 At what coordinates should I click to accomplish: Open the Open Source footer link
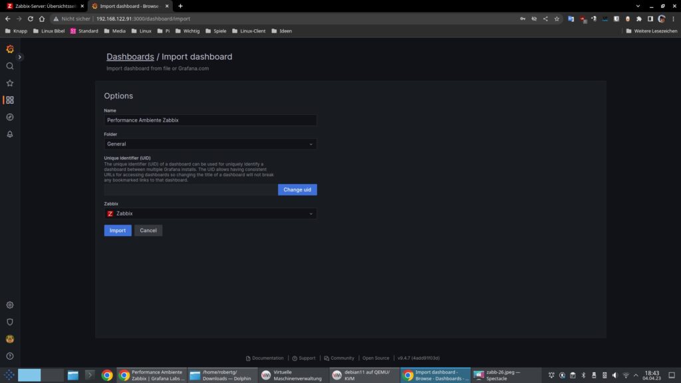376,358
